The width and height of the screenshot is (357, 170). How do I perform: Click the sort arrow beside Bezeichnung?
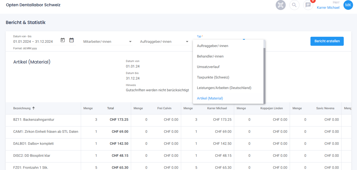click(x=34, y=108)
